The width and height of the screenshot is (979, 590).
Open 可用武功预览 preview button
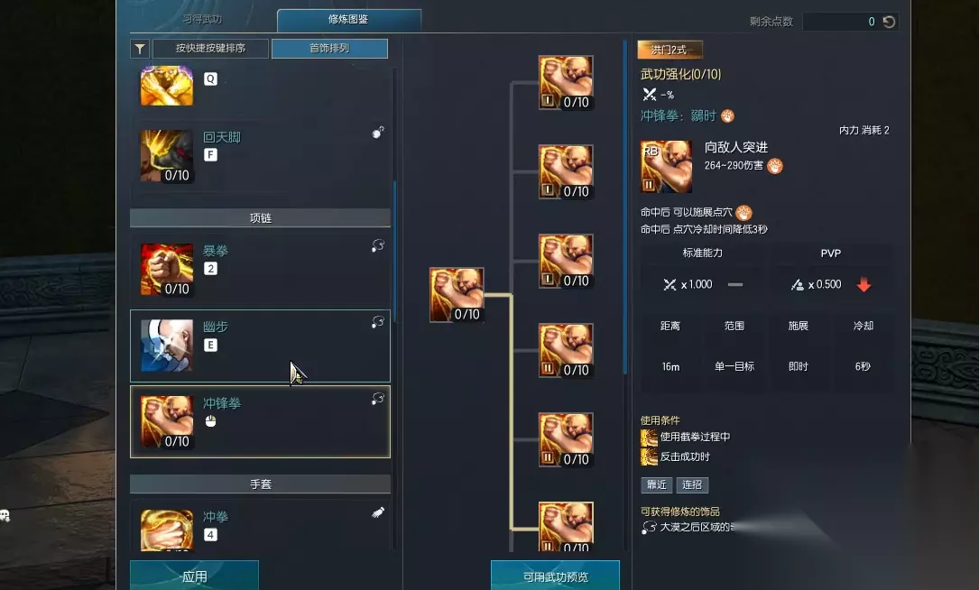pos(555,576)
